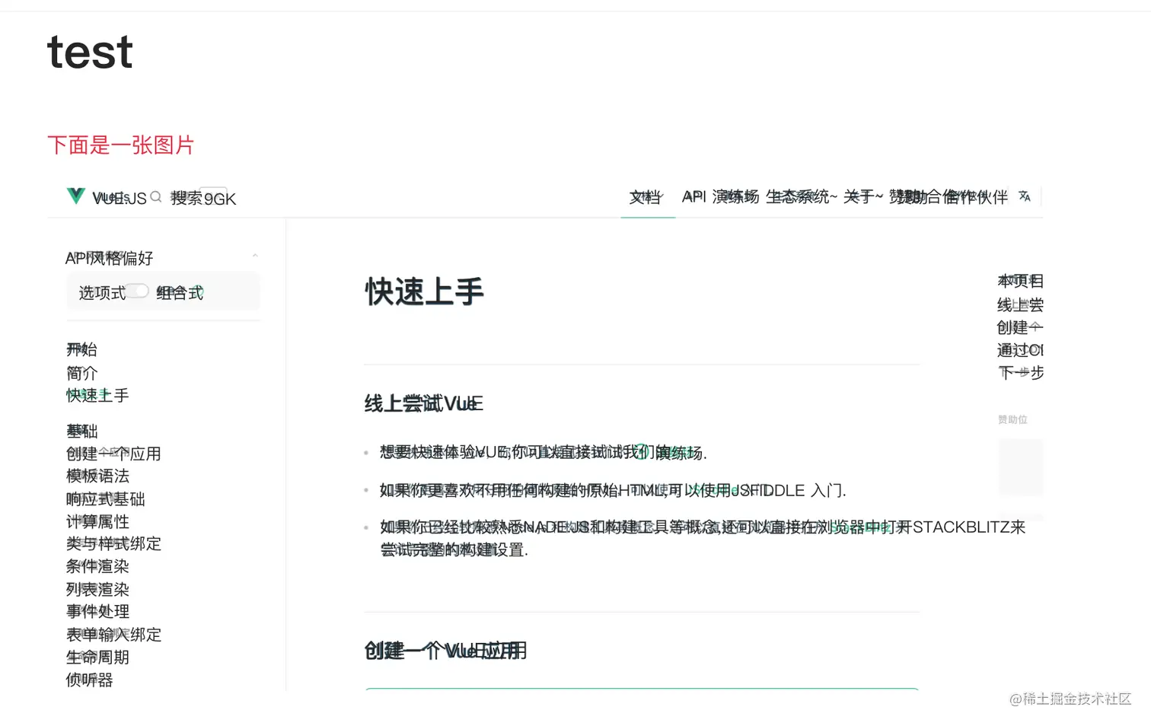Open 计算属性 sidebar entry
1151x726 pixels.
click(97, 521)
